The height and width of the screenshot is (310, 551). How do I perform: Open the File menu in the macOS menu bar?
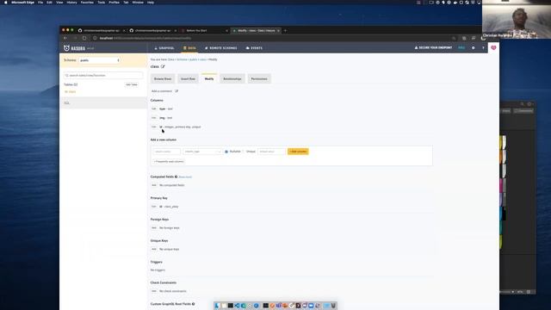point(40,3)
